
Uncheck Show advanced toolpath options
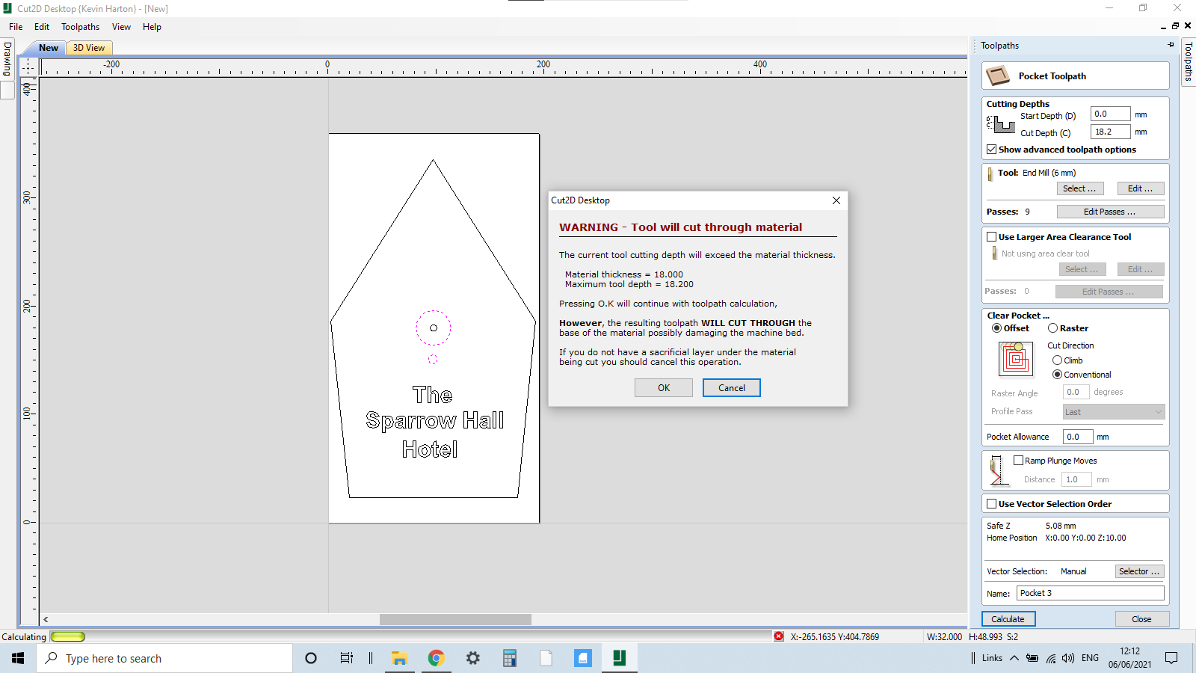pyautogui.click(x=991, y=149)
